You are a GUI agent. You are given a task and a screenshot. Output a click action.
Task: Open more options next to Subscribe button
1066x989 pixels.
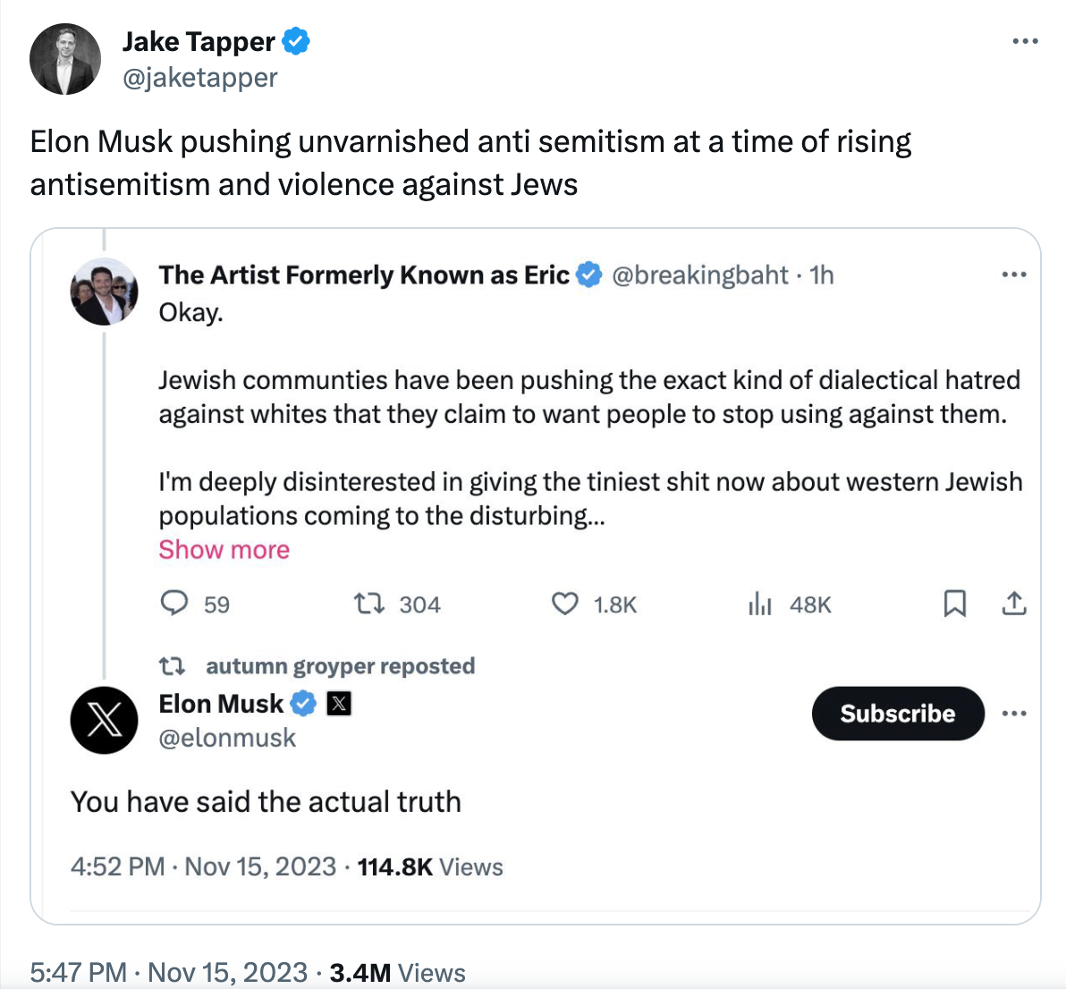(1014, 714)
